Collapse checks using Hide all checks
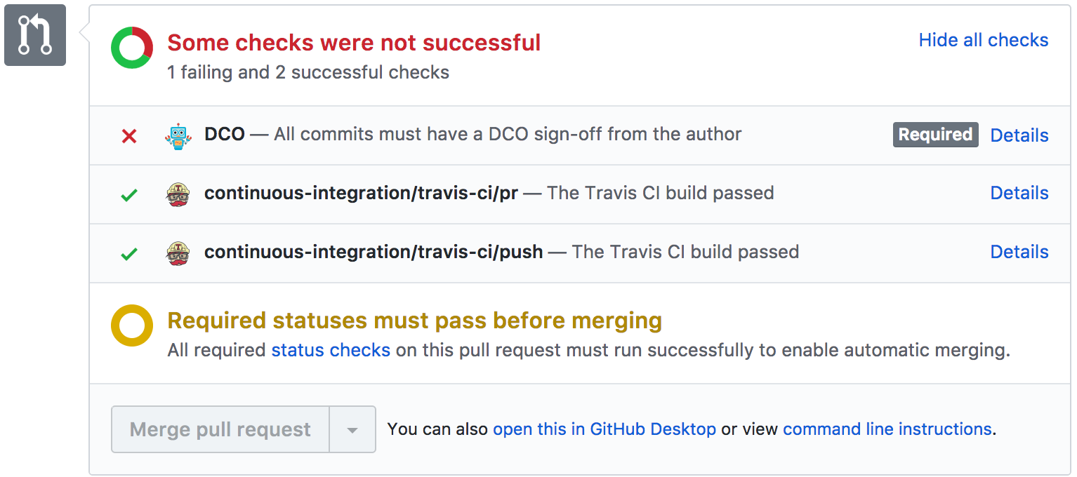Viewport: 1077px width, 477px height. coord(983,40)
